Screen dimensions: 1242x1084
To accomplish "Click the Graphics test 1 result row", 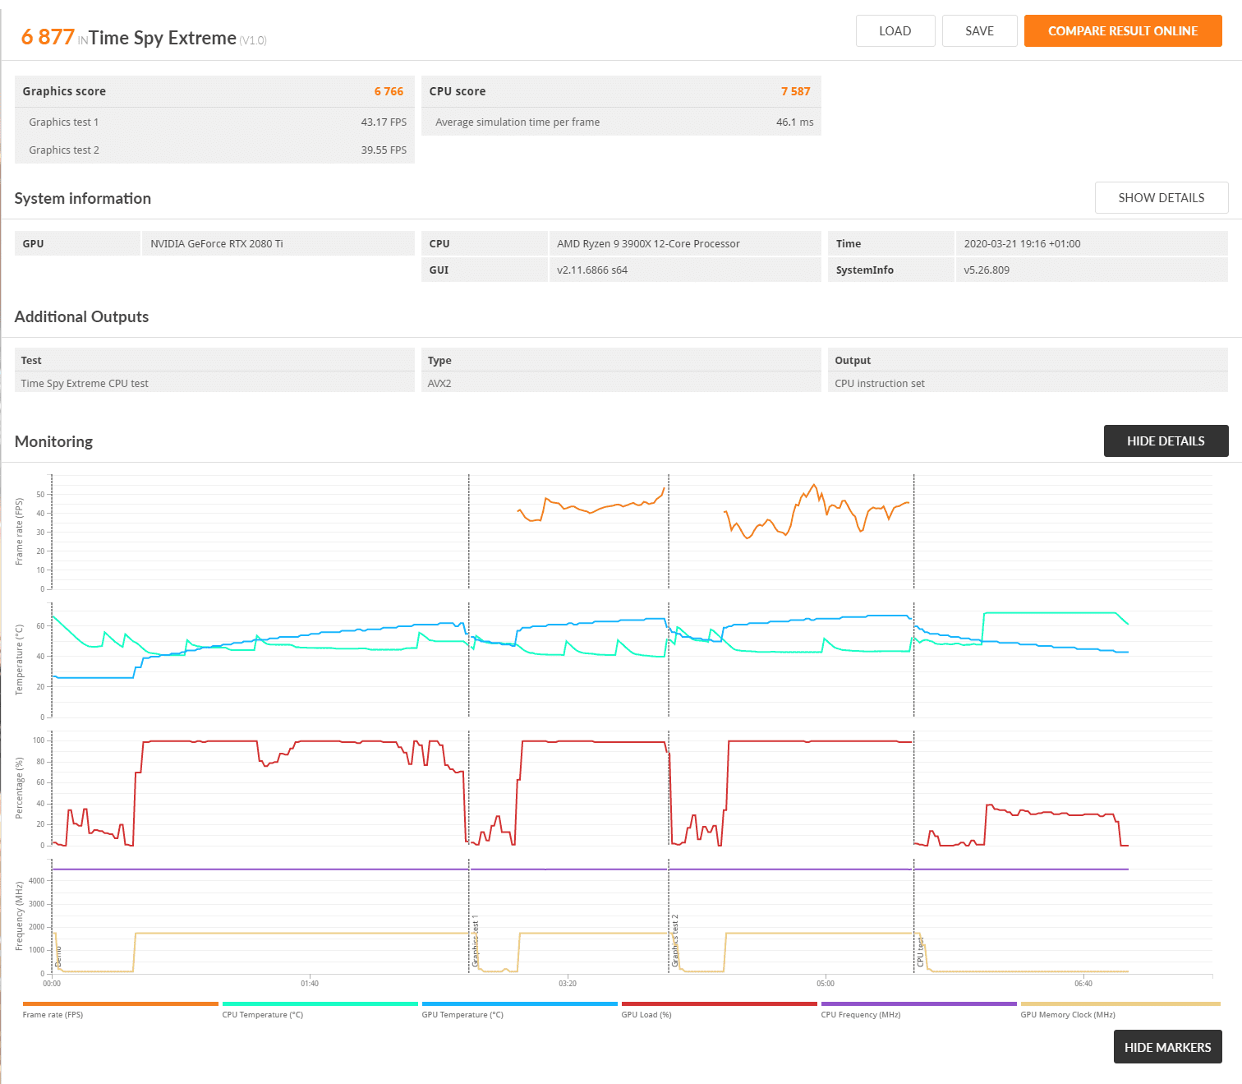I will click(x=214, y=122).
